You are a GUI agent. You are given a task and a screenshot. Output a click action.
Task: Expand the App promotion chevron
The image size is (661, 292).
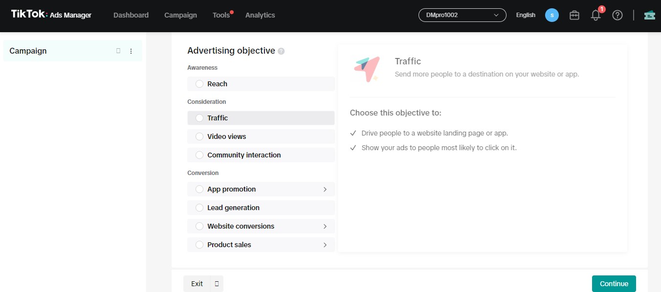point(325,189)
